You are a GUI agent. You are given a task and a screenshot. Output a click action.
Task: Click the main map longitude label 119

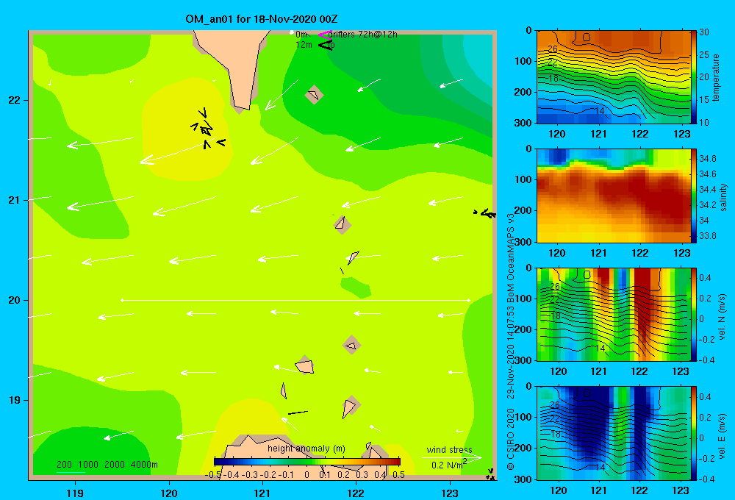click(75, 493)
